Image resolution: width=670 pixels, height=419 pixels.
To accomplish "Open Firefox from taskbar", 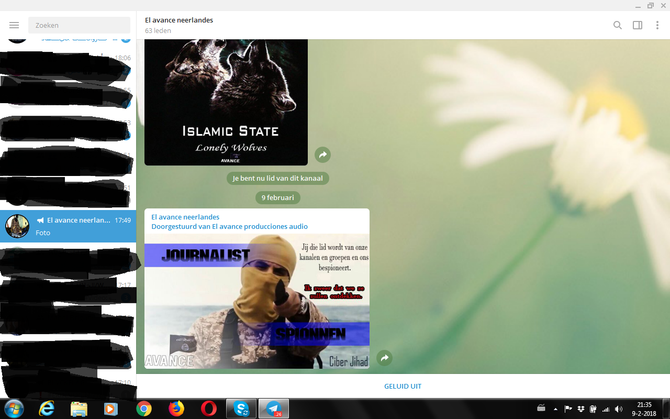I will click(x=176, y=409).
